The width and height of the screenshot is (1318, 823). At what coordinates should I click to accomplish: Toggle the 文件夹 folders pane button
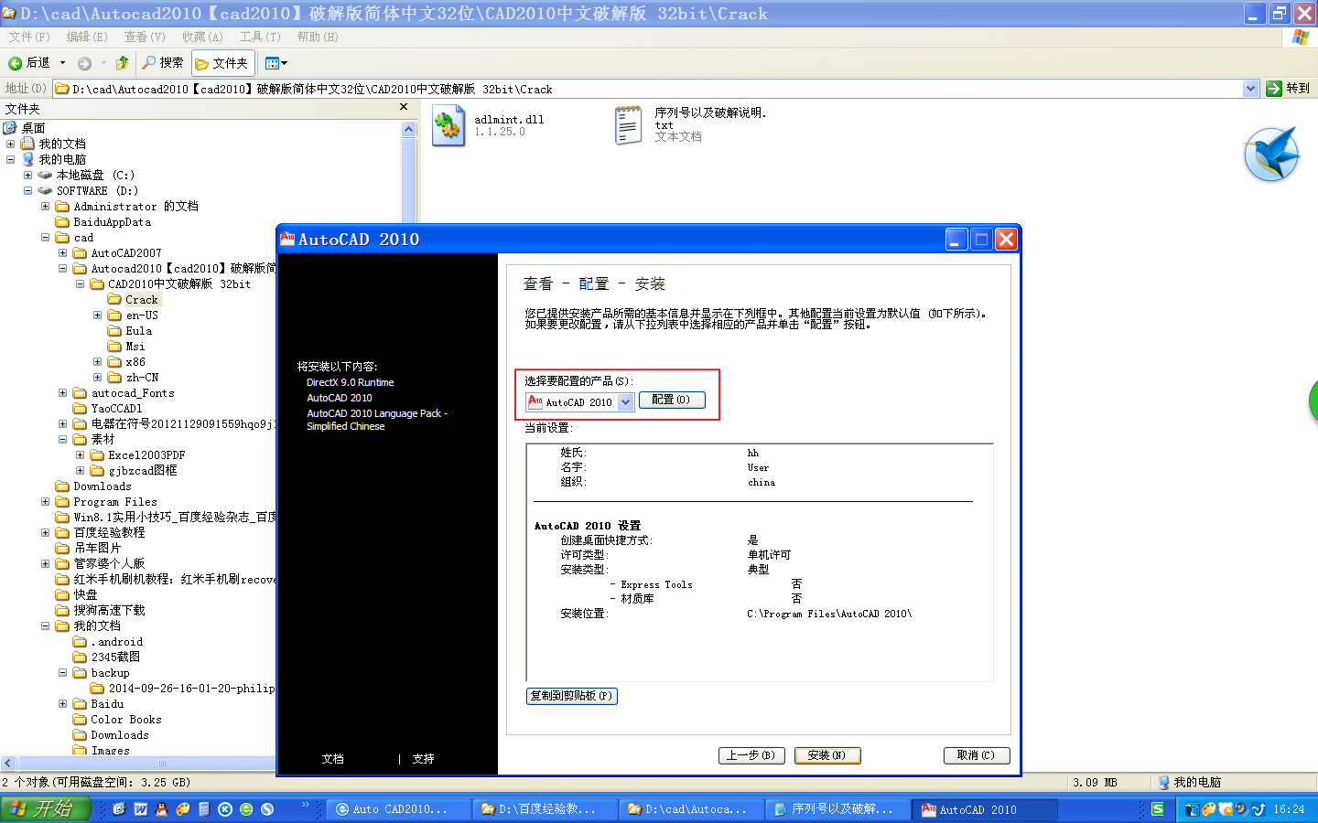(222, 63)
